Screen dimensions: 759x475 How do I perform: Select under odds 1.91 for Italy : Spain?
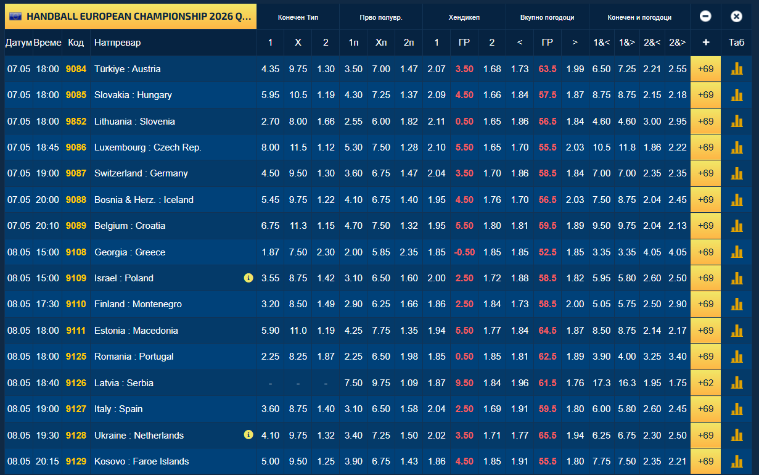520,409
